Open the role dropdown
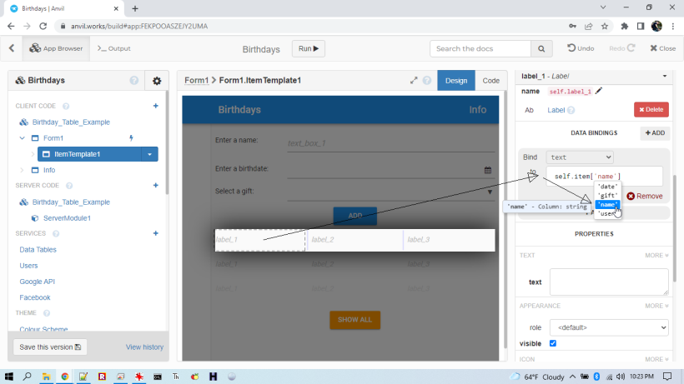684x384 pixels. 608,327
